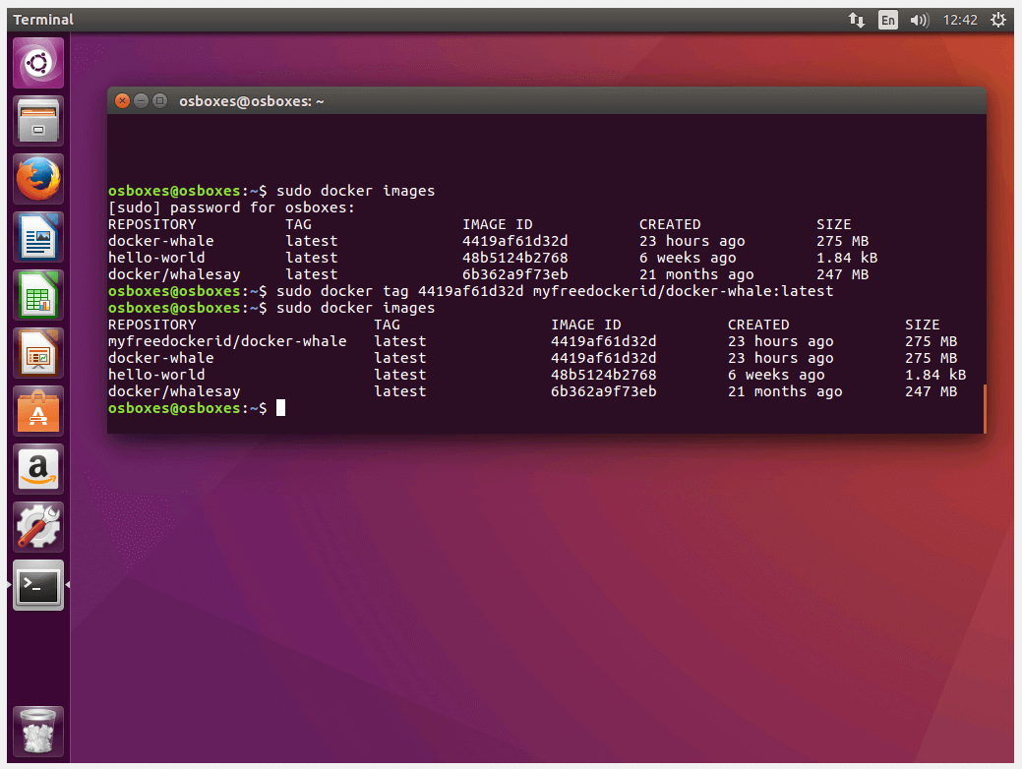This screenshot has width=1022, height=769.
Task: Open the sound volume indicator
Action: [919, 21]
